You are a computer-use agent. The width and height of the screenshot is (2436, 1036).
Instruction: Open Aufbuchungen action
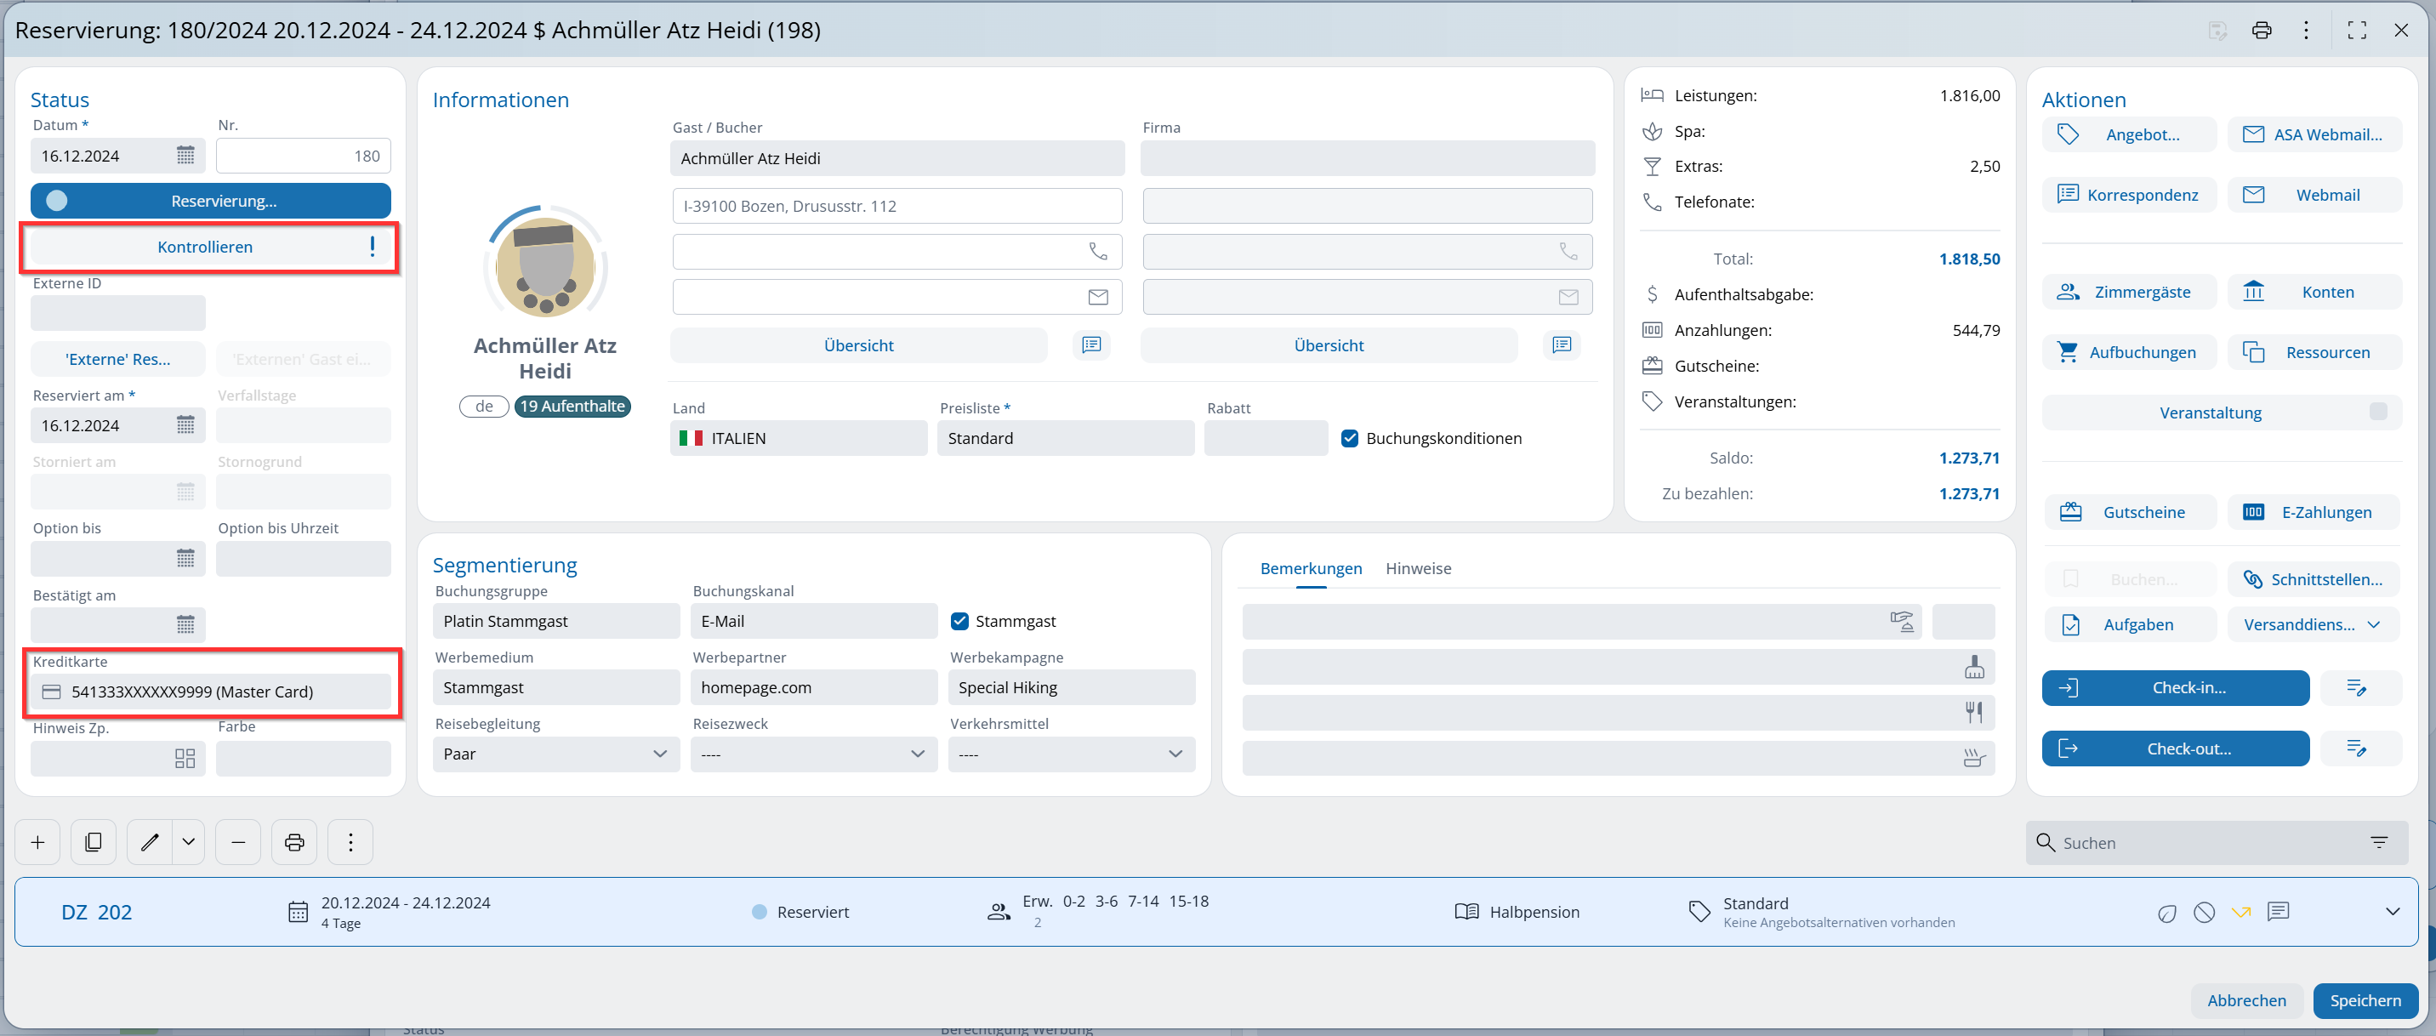tap(2129, 353)
